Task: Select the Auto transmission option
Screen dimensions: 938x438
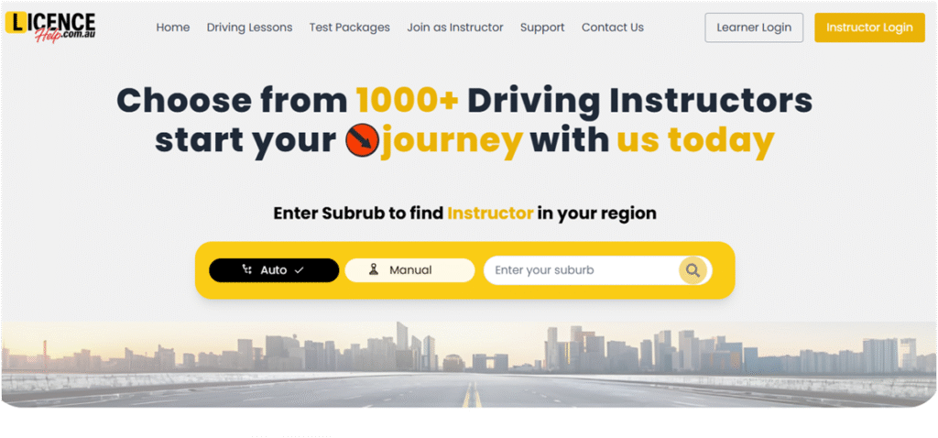Action: (x=274, y=270)
